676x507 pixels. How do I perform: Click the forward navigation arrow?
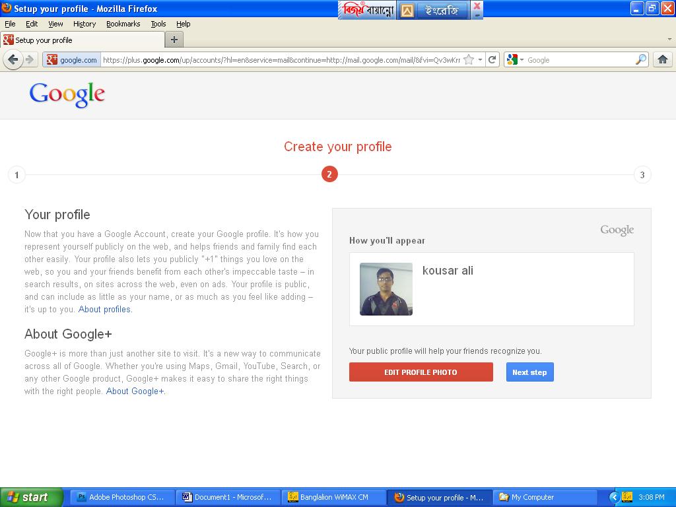30,59
